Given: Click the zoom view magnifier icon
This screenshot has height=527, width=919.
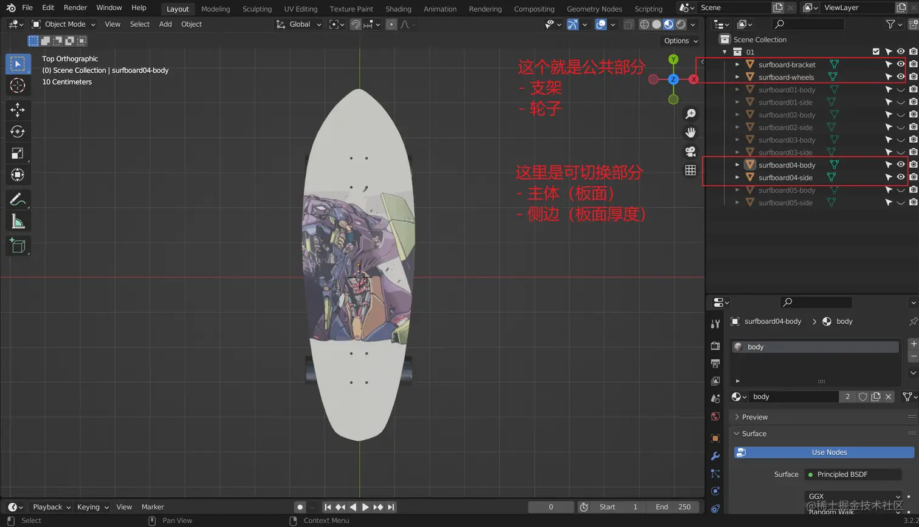Looking at the screenshot, I should pos(690,114).
